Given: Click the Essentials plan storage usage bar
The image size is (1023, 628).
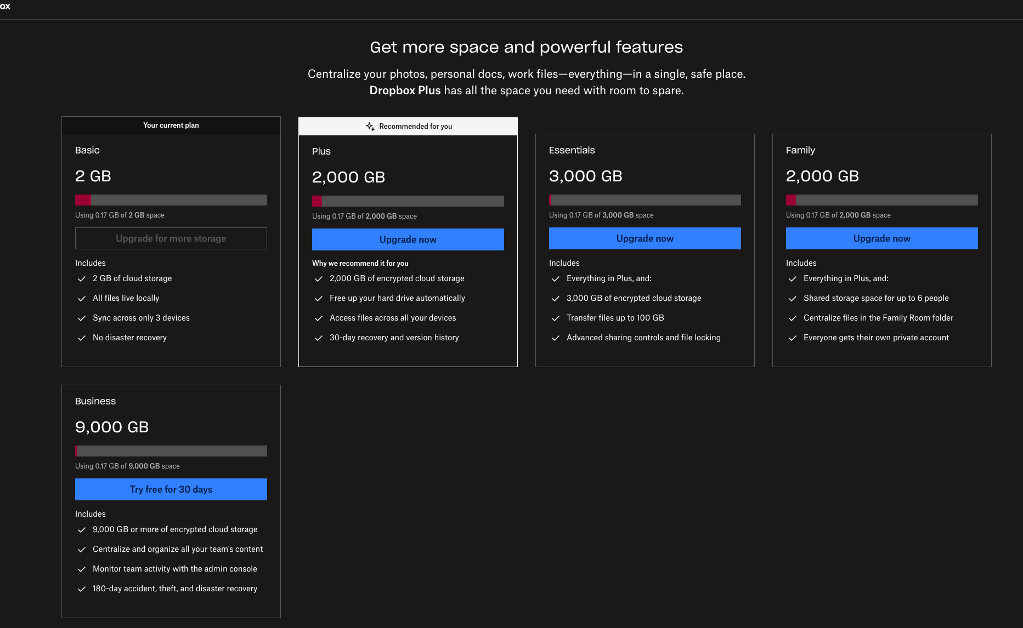Looking at the screenshot, I should click(x=645, y=200).
